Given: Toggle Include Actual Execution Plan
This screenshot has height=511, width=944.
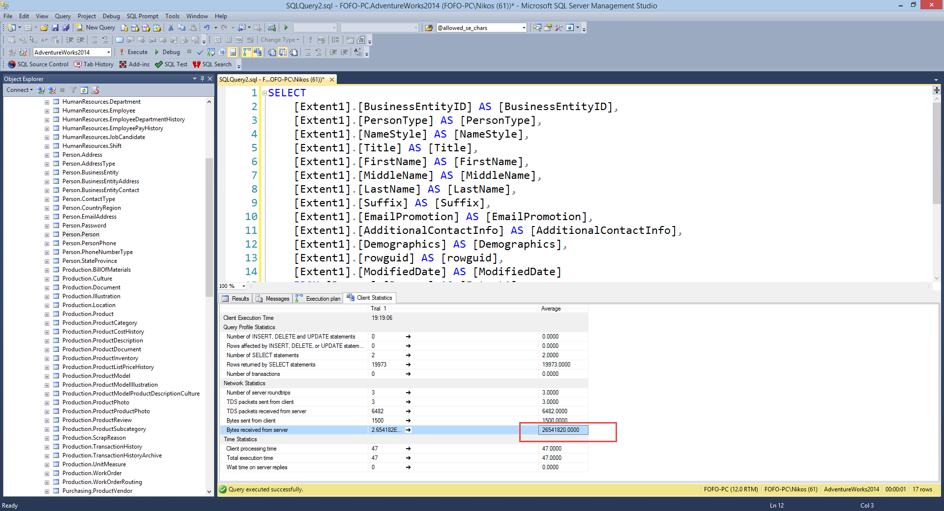Looking at the screenshot, I should 246,52.
